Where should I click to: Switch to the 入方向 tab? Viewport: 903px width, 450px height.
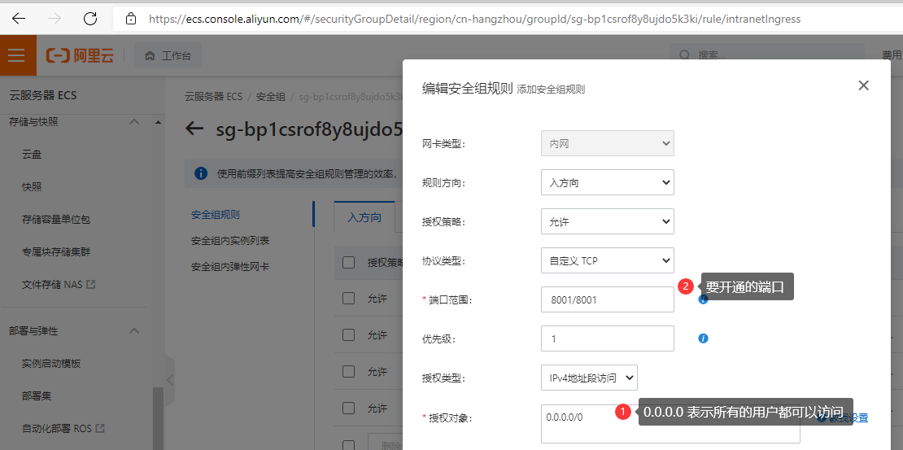pyautogui.click(x=364, y=217)
